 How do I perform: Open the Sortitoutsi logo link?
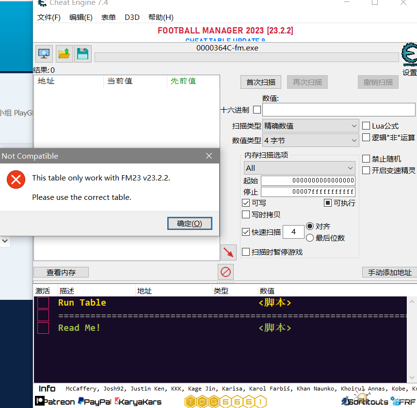tap(365, 401)
